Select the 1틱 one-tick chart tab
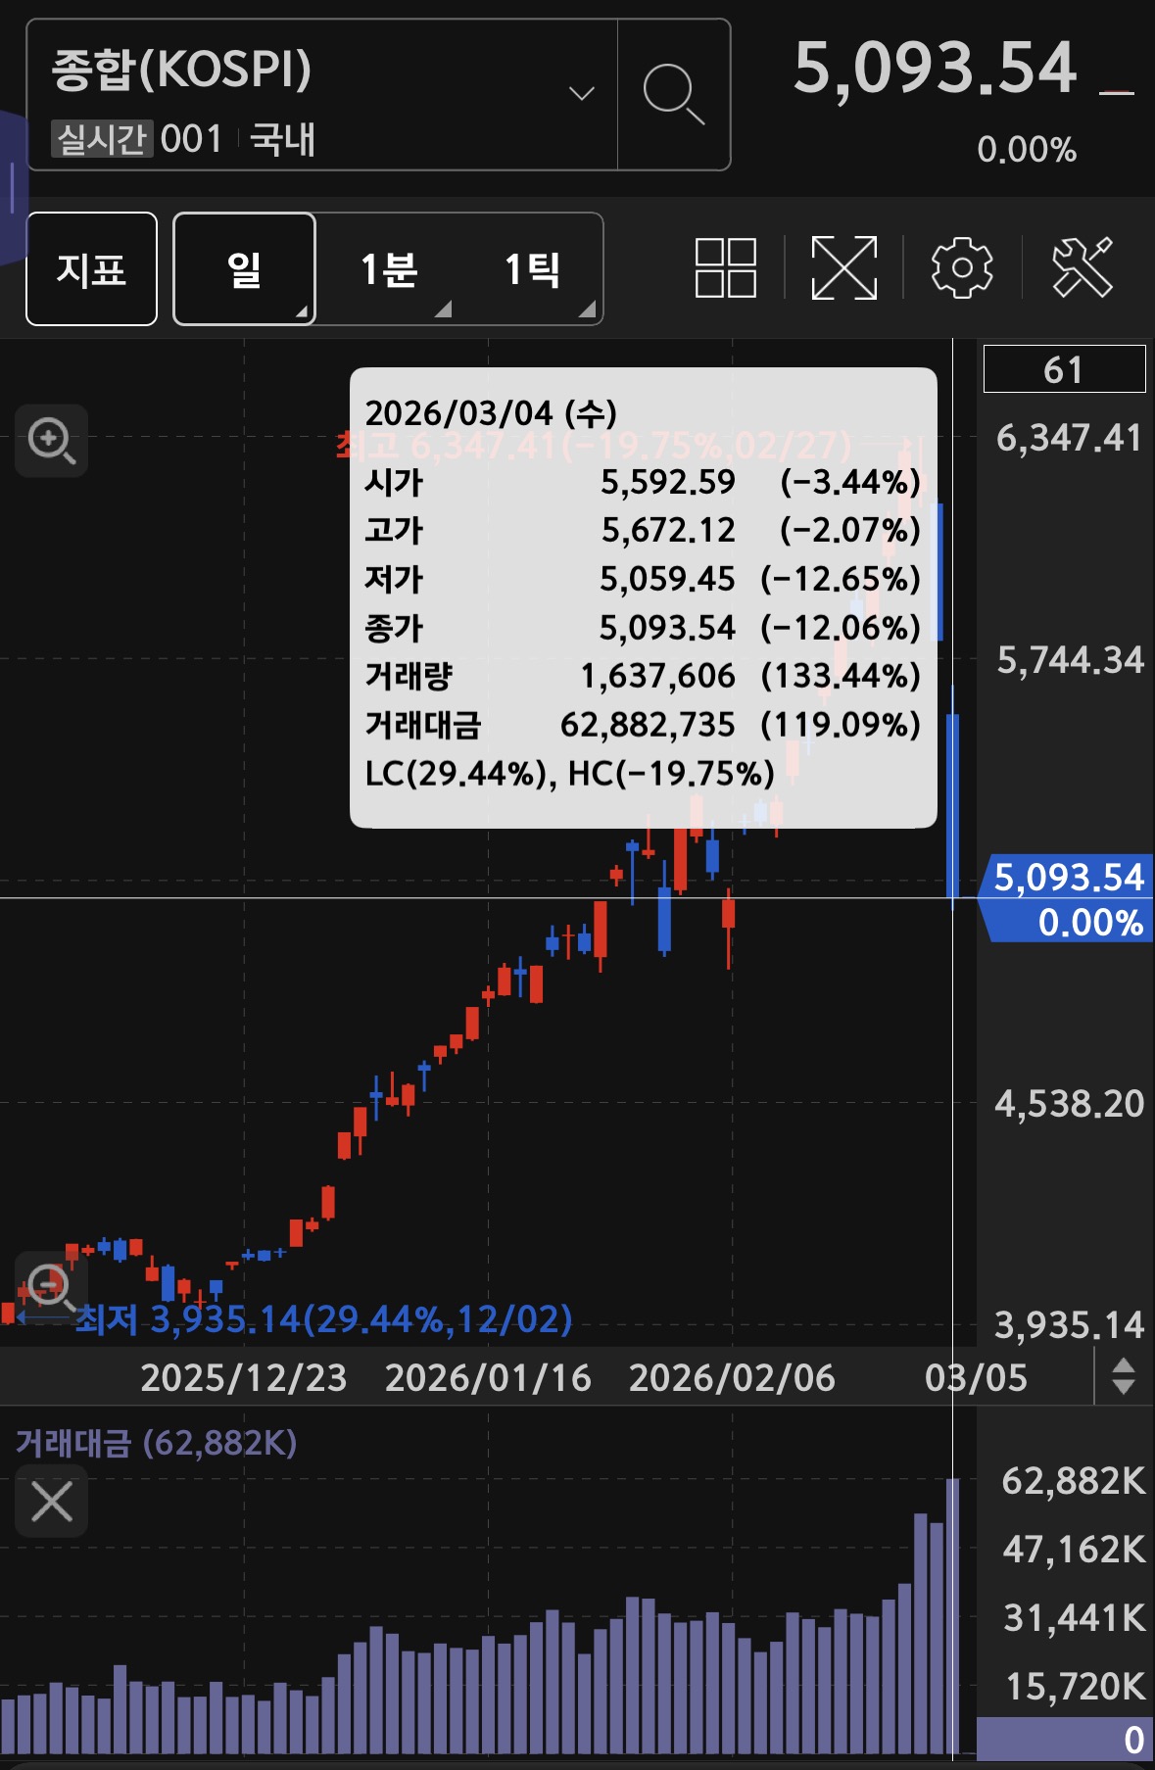Screen dimensions: 1155x1770 tap(532, 268)
